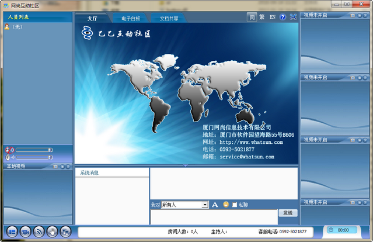Open the 所有人 recipient dropdown
Screen dimensions: 373x242
184,205
